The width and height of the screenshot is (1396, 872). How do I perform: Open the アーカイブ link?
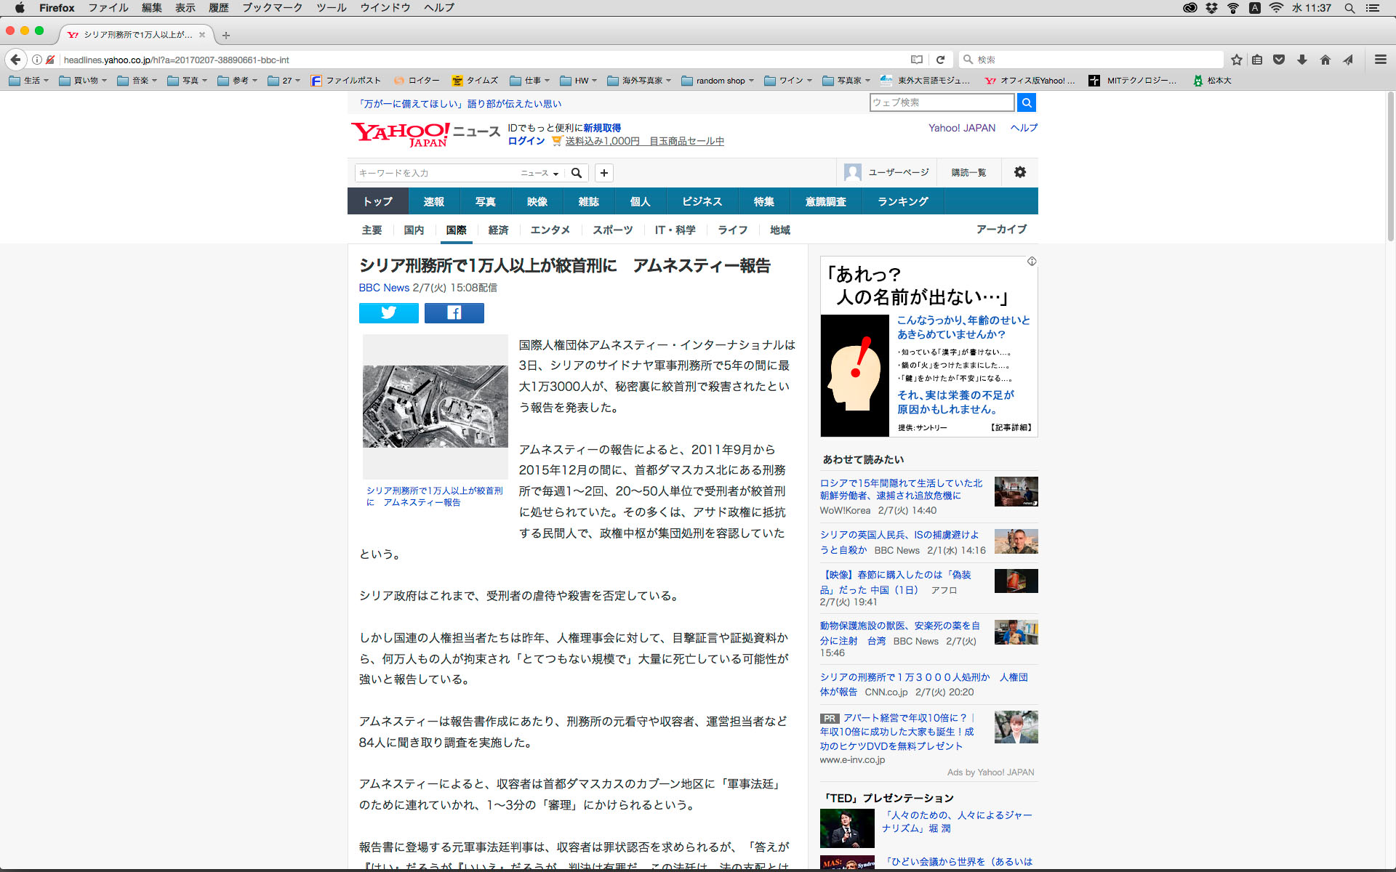click(x=1000, y=229)
